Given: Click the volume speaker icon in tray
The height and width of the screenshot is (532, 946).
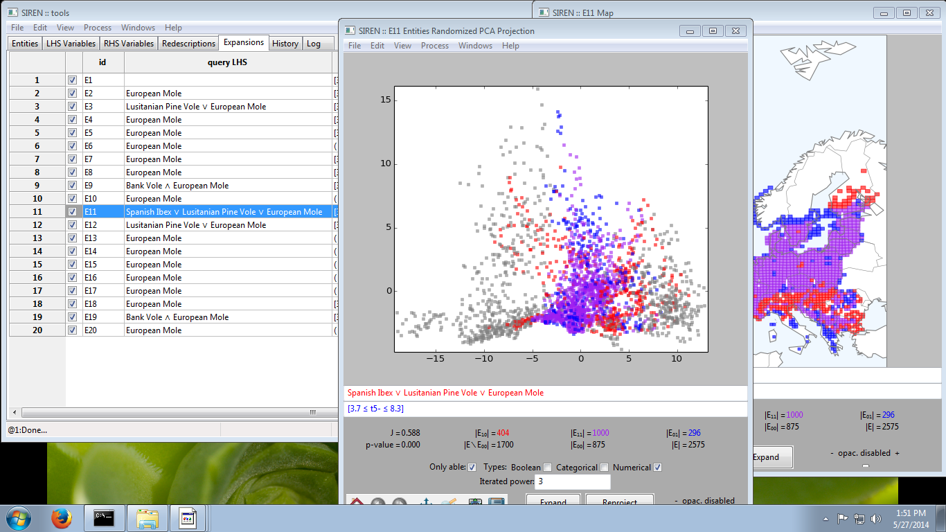Looking at the screenshot, I should 876,518.
